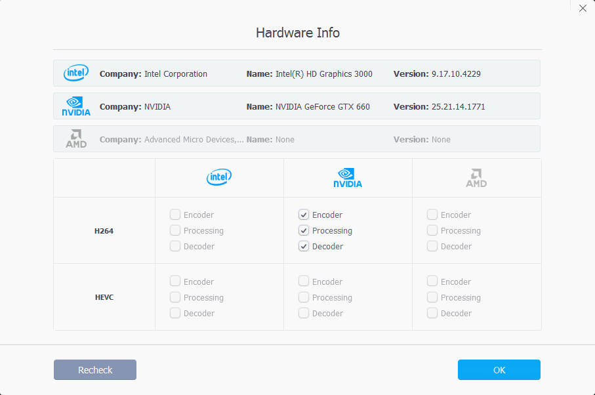Click the HEVC row label

(104, 297)
